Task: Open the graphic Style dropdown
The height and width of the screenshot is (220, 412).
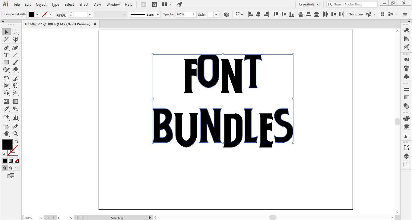Action: (x=216, y=14)
